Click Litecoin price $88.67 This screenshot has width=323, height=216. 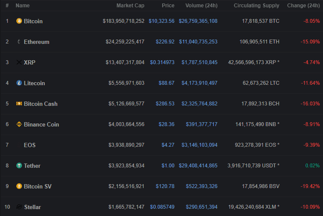(166, 83)
